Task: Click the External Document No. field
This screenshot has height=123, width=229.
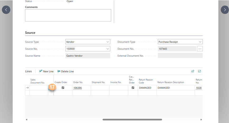Action: click(180, 56)
